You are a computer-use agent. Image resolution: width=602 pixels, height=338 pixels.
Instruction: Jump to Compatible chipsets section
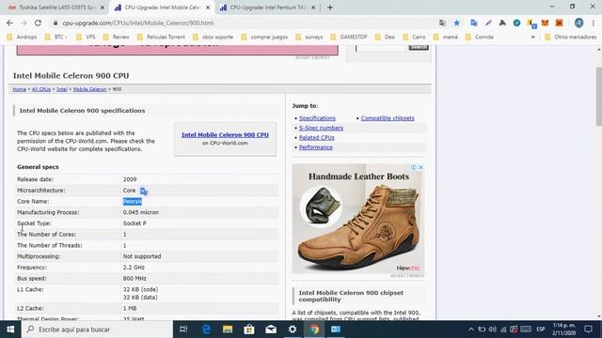tap(388, 118)
